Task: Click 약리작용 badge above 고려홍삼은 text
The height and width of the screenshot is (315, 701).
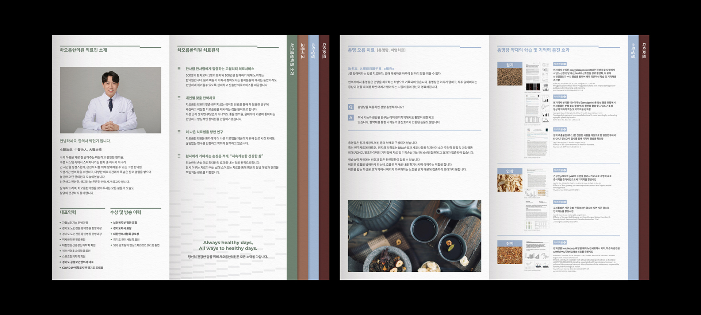Action: click(560, 202)
